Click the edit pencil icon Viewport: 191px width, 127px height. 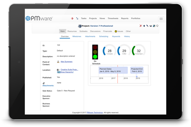coord(147,26)
